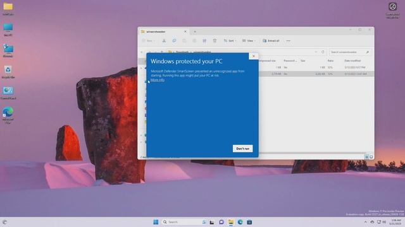Open the See more ellipsis menu
The image size is (405, 227).
289,40
